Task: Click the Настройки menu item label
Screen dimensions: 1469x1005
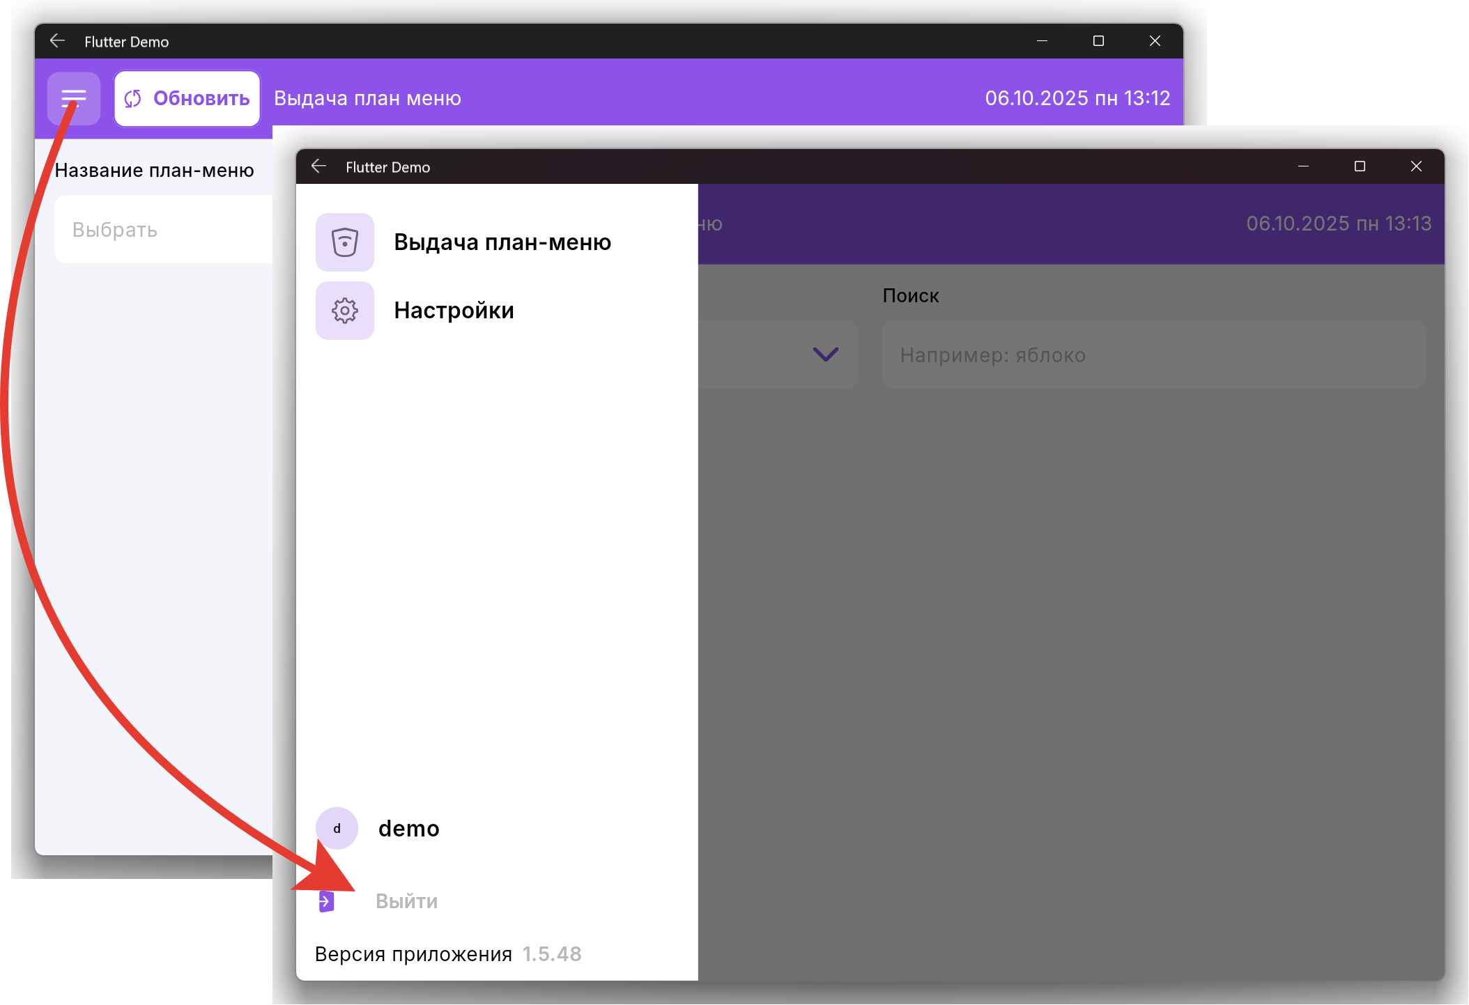Action: pyautogui.click(x=454, y=310)
